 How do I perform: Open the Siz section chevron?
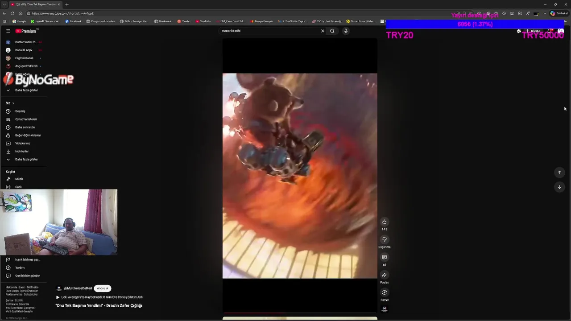point(13,103)
